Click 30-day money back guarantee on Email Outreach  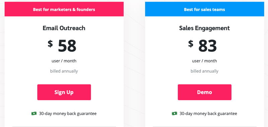point(68,114)
